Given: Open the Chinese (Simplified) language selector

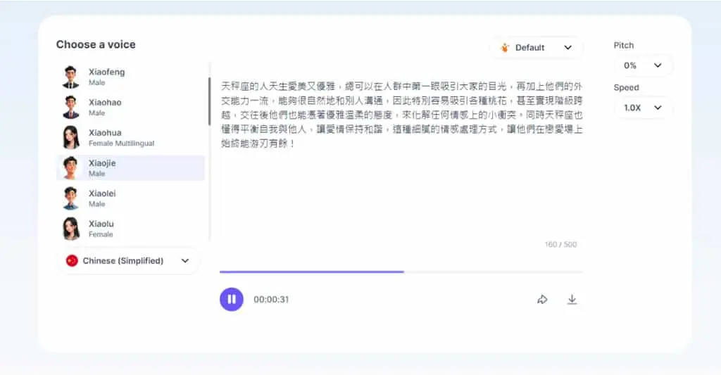Looking at the screenshot, I should pyautogui.click(x=128, y=260).
